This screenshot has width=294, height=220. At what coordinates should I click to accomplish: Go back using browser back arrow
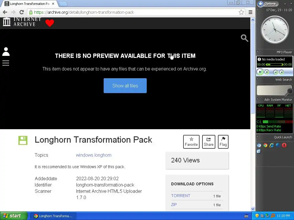[x=5, y=12]
